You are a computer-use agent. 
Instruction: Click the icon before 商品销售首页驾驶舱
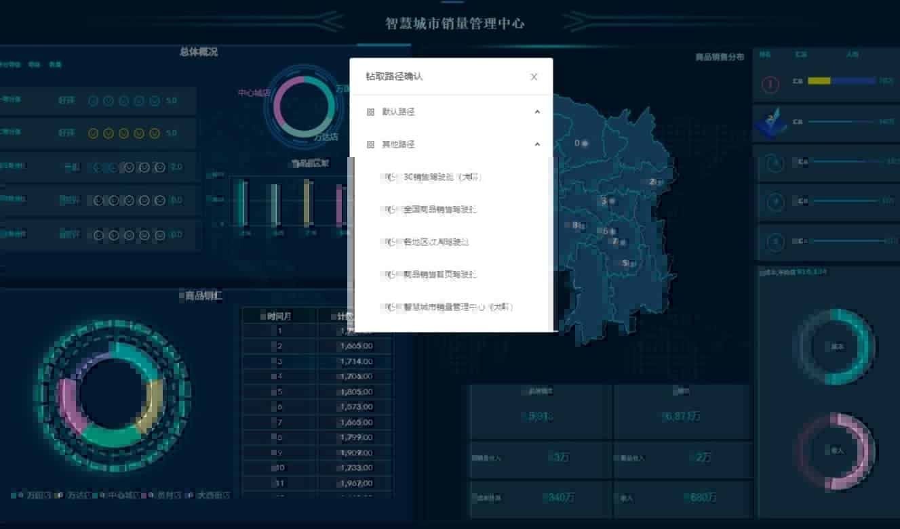pyautogui.click(x=391, y=275)
